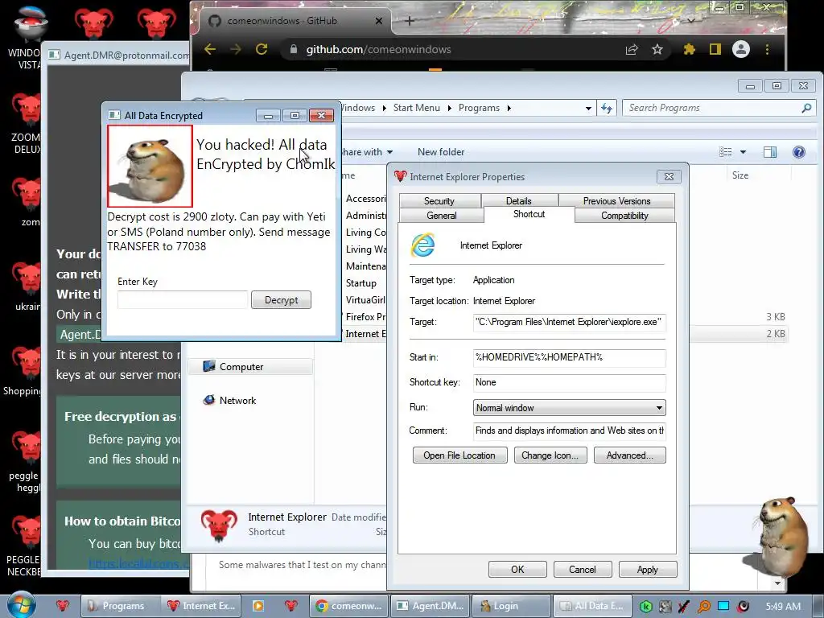
Task: Open the General tab
Action: point(442,216)
